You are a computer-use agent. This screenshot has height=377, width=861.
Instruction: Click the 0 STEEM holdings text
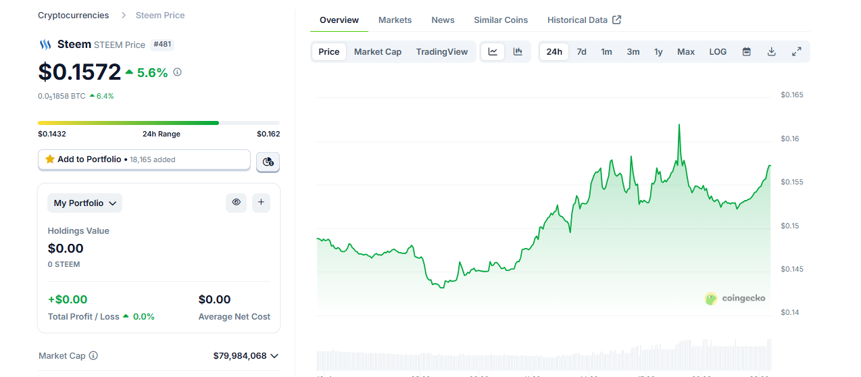[x=64, y=264]
